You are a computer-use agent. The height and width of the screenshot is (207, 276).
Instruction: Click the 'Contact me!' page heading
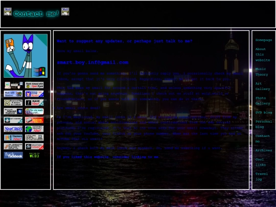pyautogui.click(x=36, y=14)
